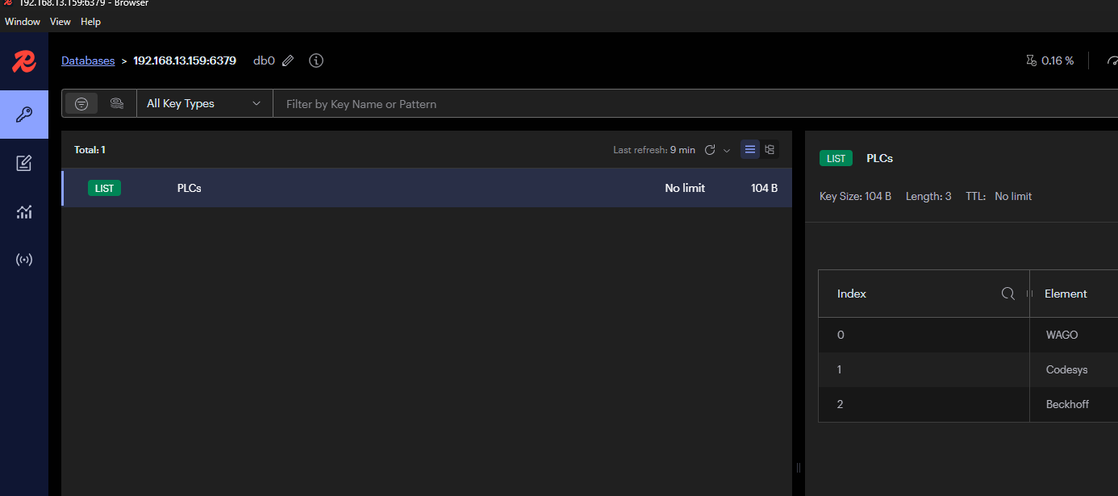
Task: Search the Index column magnifier icon
Action: [1007, 294]
